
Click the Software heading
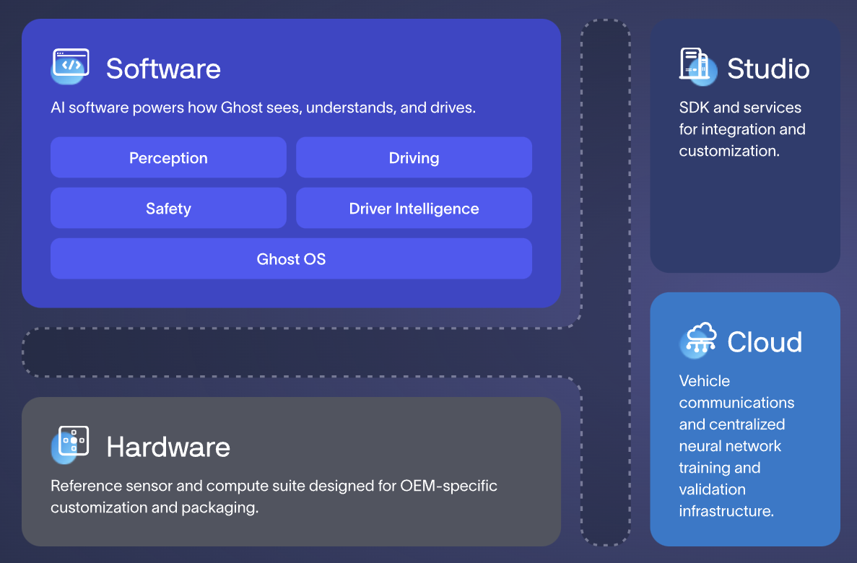[x=163, y=69]
